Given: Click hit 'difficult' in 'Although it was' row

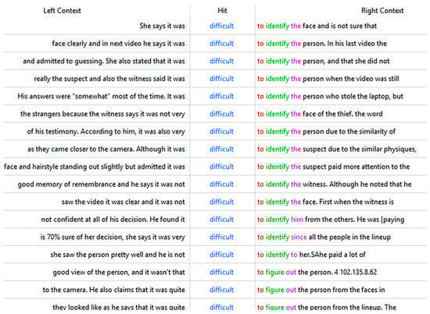Looking at the screenshot, I should click(221, 149).
